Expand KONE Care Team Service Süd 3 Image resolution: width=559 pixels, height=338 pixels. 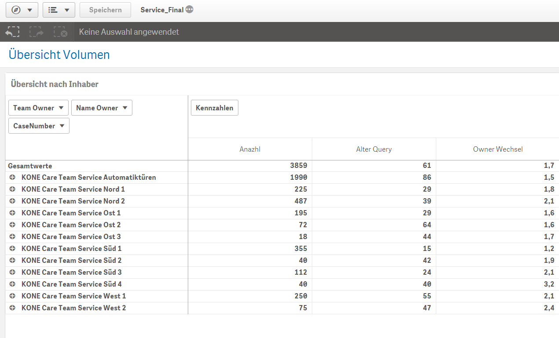(12, 273)
